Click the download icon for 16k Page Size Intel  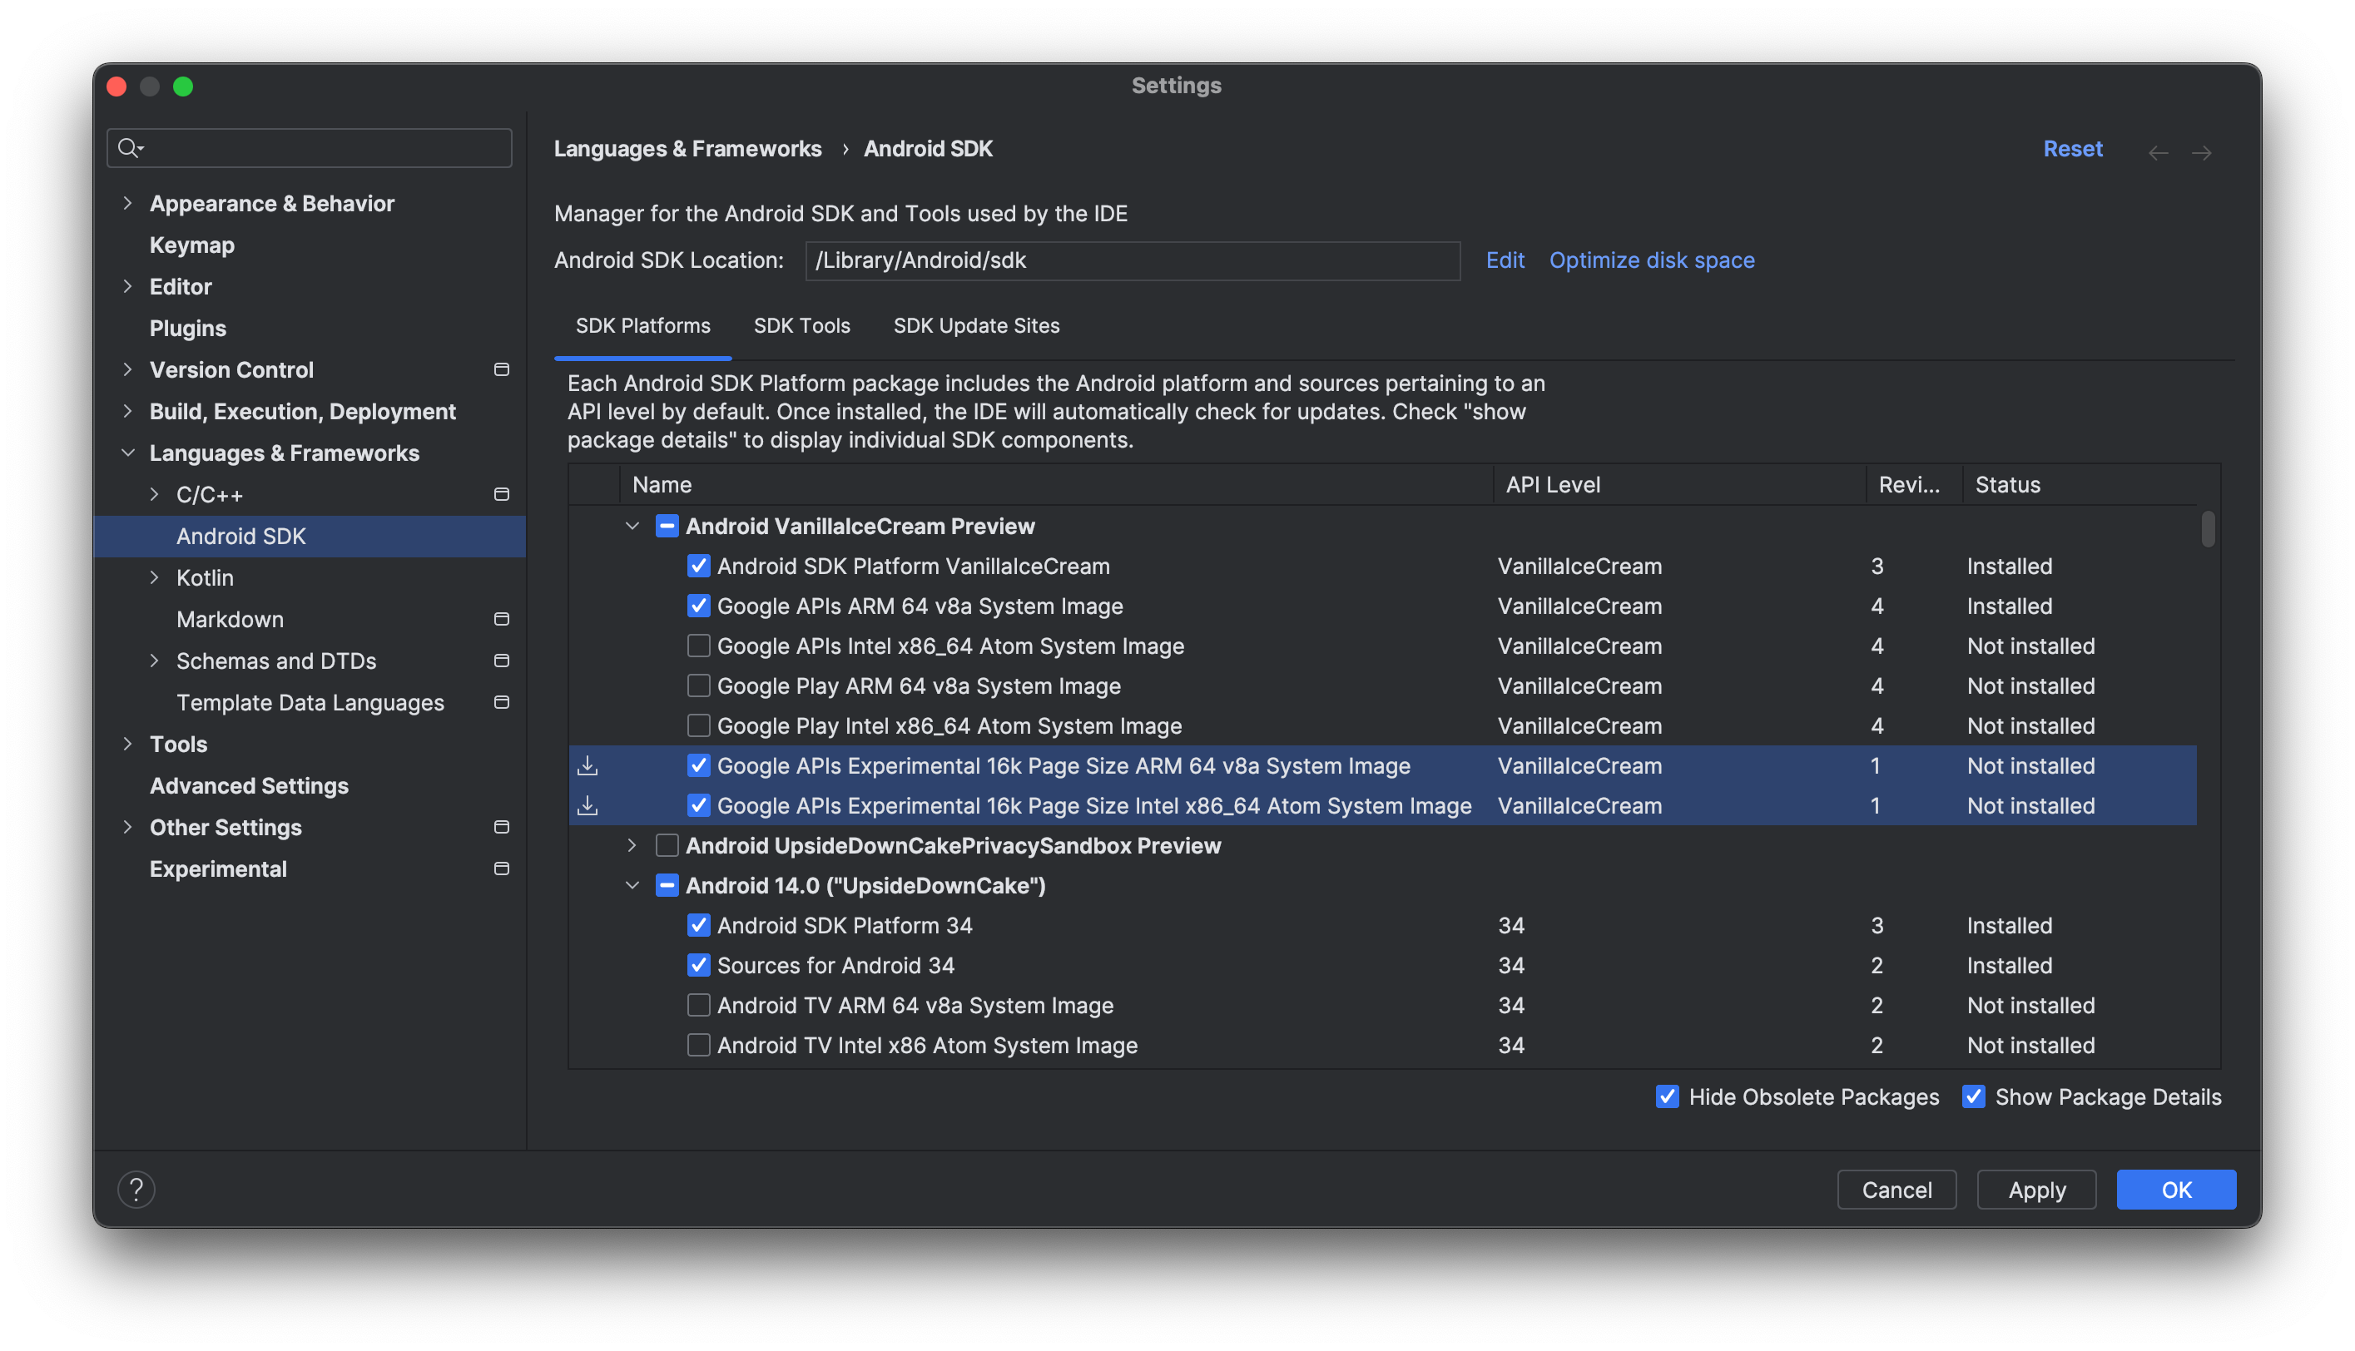click(x=588, y=804)
